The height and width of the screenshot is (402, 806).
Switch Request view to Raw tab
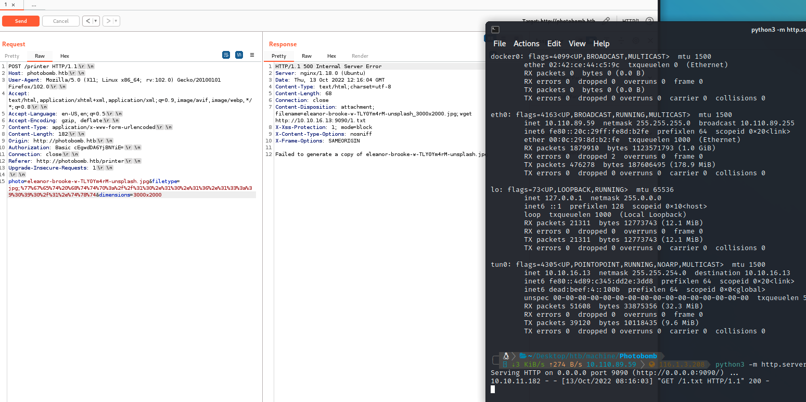click(40, 56)
